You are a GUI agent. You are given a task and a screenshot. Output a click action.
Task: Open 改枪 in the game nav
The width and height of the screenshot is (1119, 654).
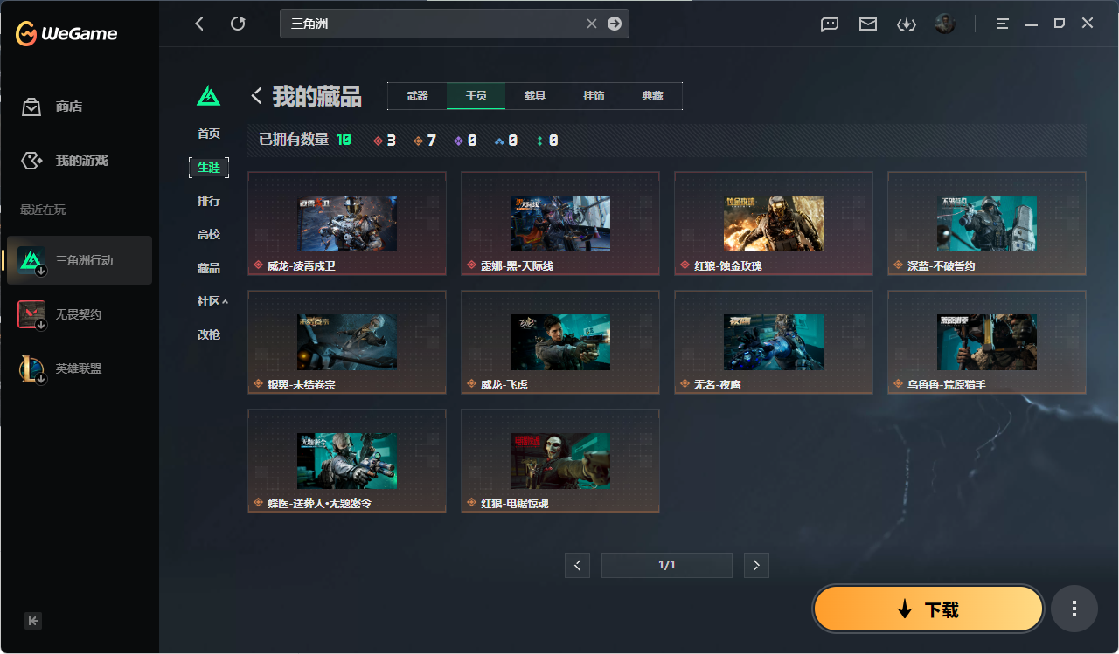tap(209, 334)
